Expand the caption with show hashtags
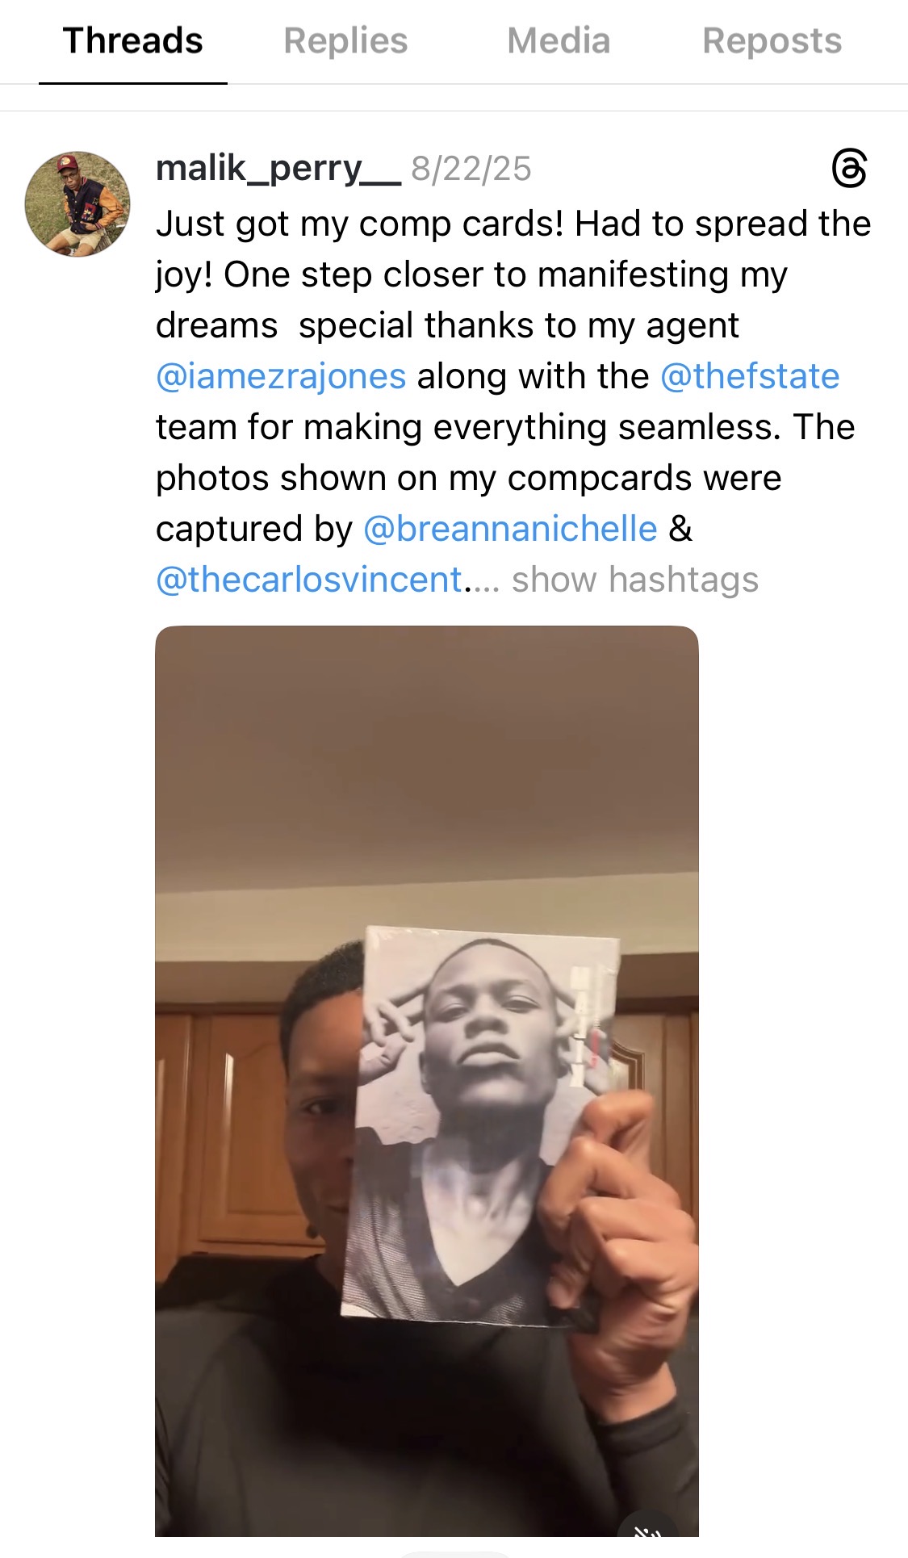908x1558 pixels. (635, 580)
